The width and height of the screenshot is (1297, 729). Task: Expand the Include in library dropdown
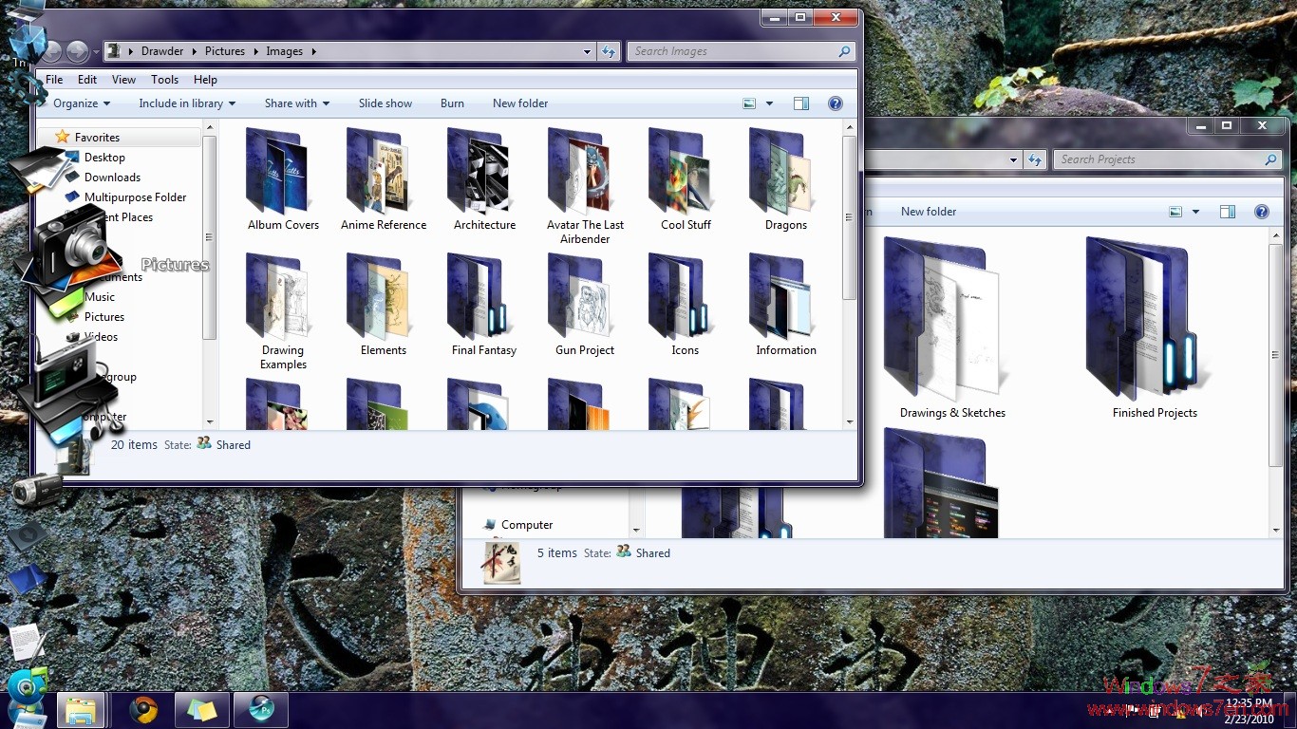pyautogui.click(x=187, y=103)
